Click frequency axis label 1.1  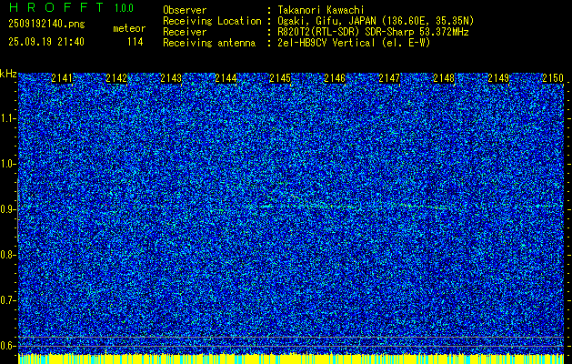7,118
